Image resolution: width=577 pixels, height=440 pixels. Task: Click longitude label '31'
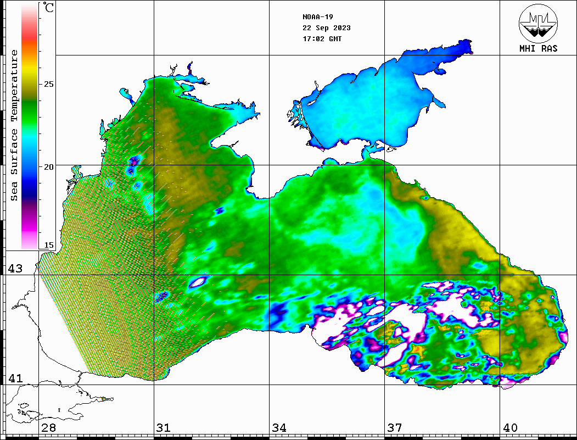tap(164, 427)
